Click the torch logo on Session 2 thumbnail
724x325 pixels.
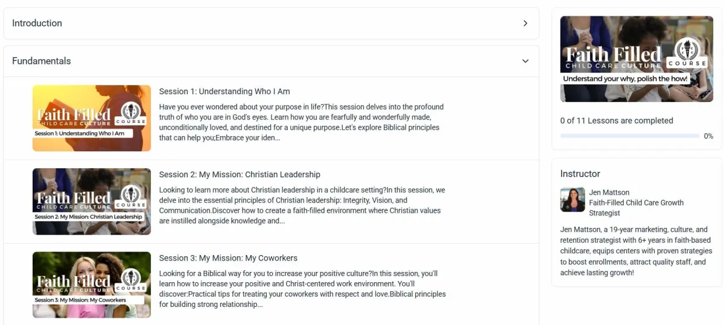click(x=131, y=195)
